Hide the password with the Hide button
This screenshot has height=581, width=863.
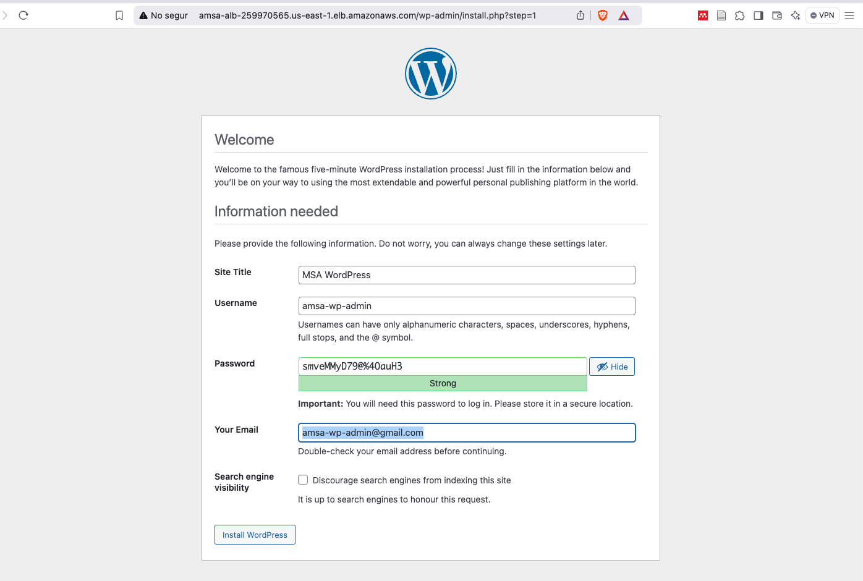[612, 367]
